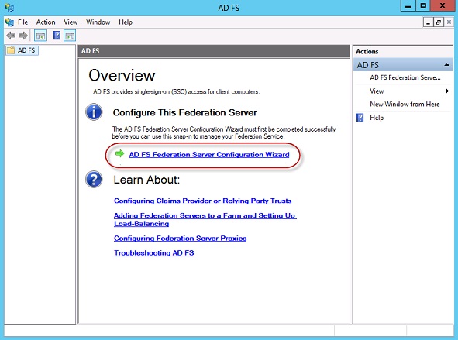Select the AD FS node in console tree
The height and width of the screenshot is (340, 458).
pyautogui.click(x=22, y=50)
